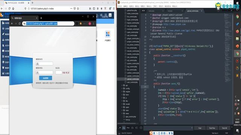Click Tab Size setting in status bar
The width and height of the screenshot is (241, 135).
pos(215,133)
